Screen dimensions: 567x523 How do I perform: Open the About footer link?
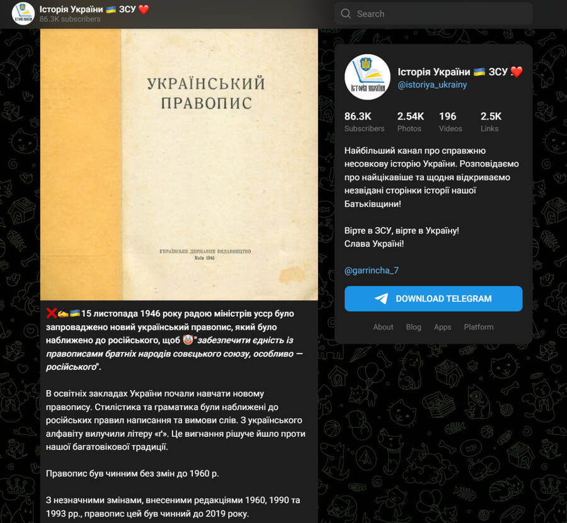click(x=383, y=327)
